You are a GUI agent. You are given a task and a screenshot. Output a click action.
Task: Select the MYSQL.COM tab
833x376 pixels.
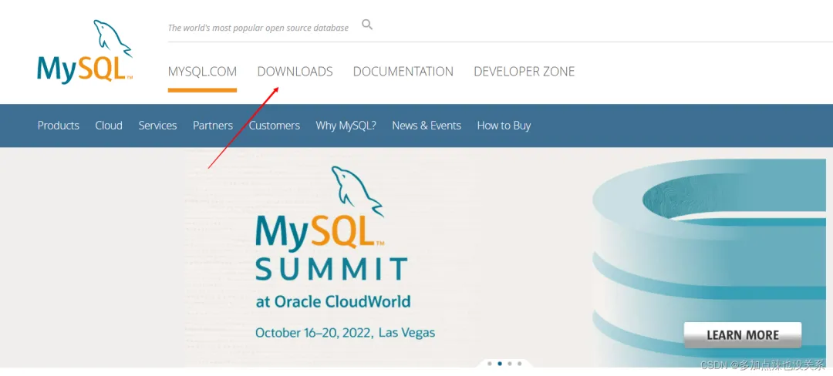click(x=202, y=72)
